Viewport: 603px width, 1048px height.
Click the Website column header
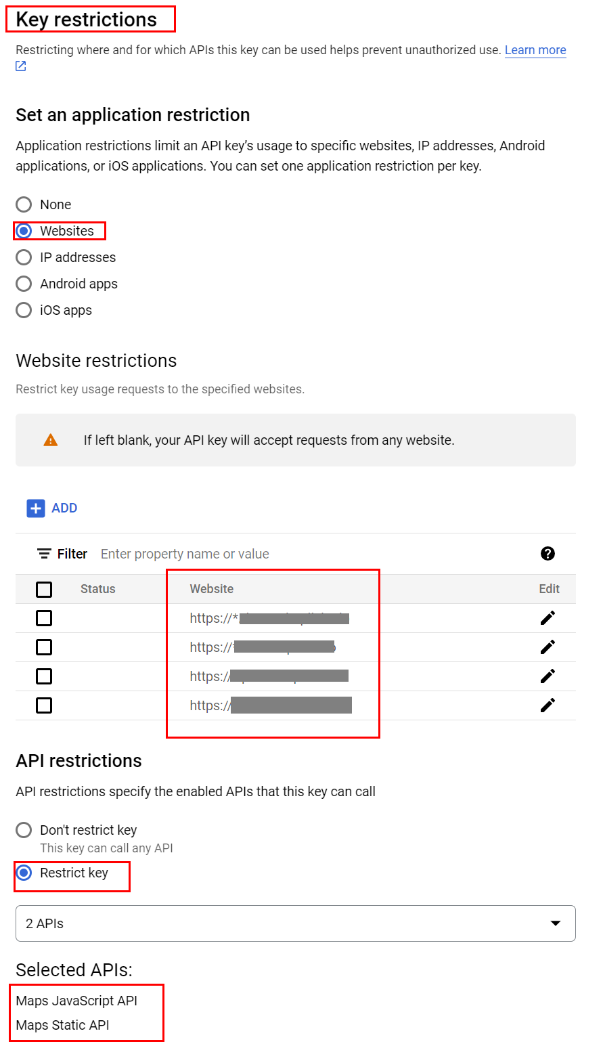coord(212,589)
